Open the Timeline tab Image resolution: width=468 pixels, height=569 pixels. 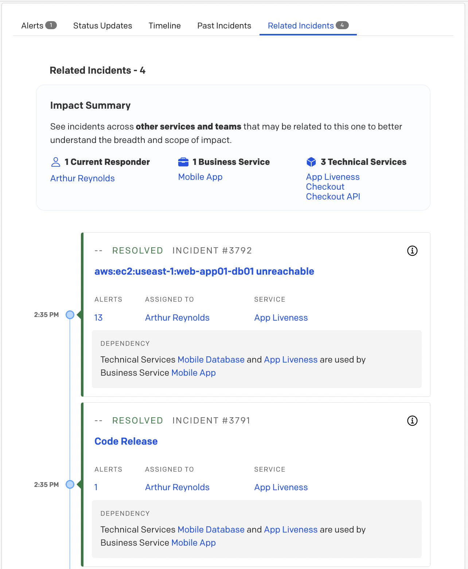[x=164, y=26]
